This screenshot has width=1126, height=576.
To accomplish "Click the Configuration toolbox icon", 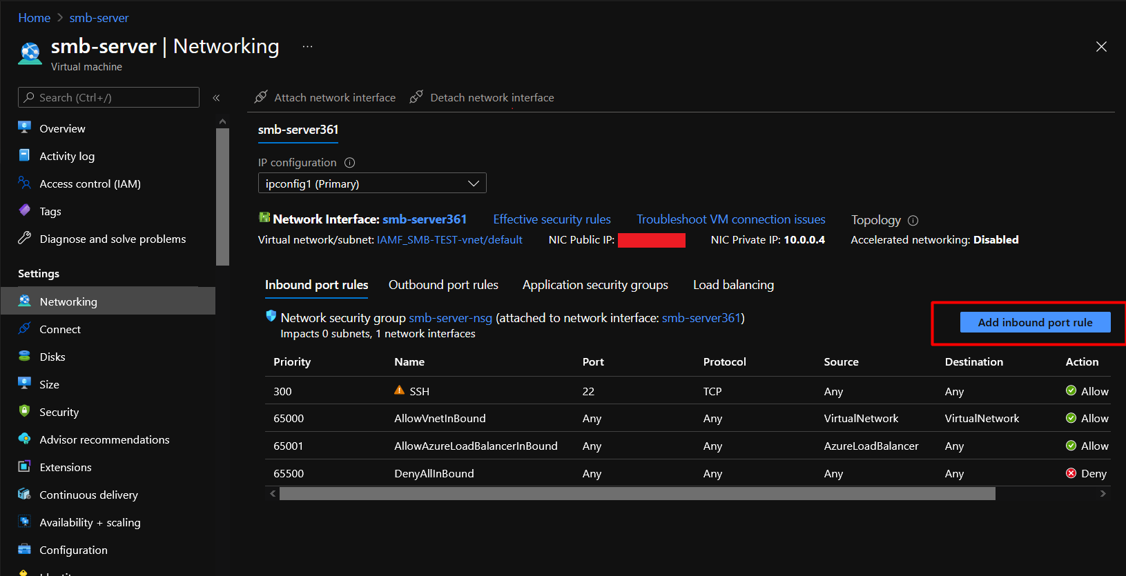I will tap(25, 549).
